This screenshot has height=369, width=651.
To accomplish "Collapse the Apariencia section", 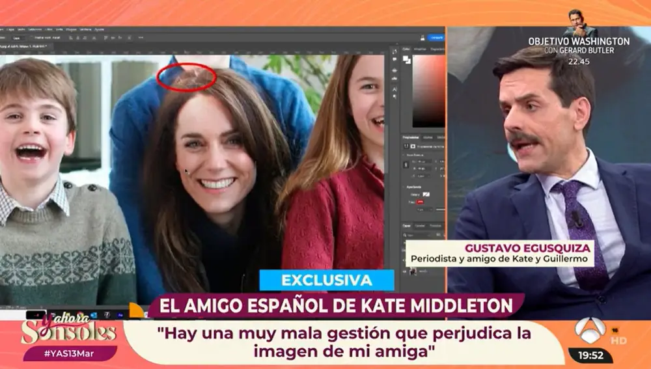I will [403, 187].
